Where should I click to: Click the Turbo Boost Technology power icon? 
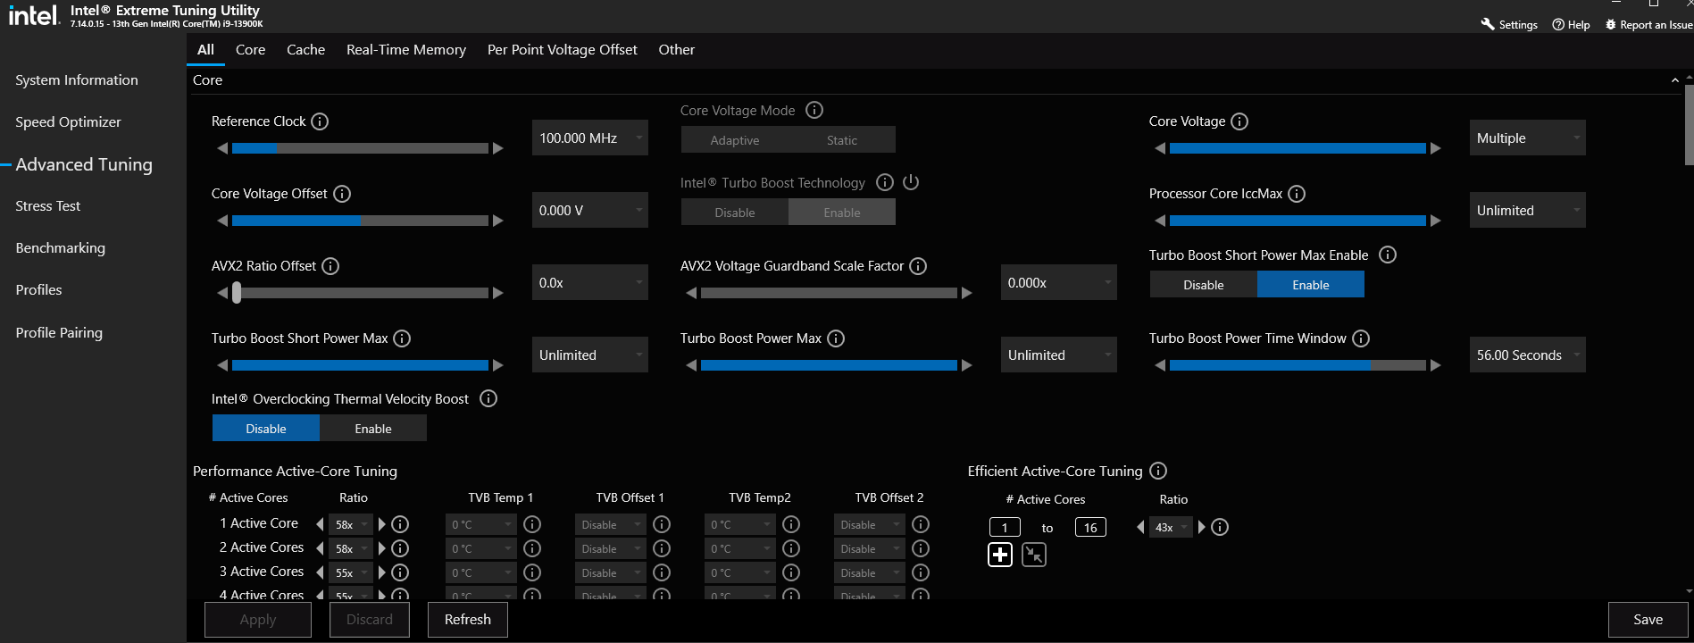[911, 182]
